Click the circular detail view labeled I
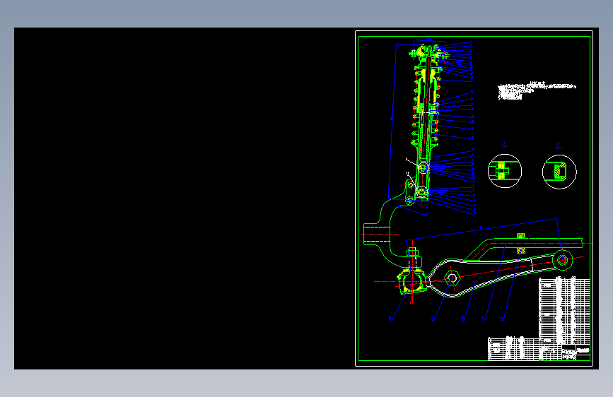Image resolution: width=613 pixels, height=397 pixels. 505,171
